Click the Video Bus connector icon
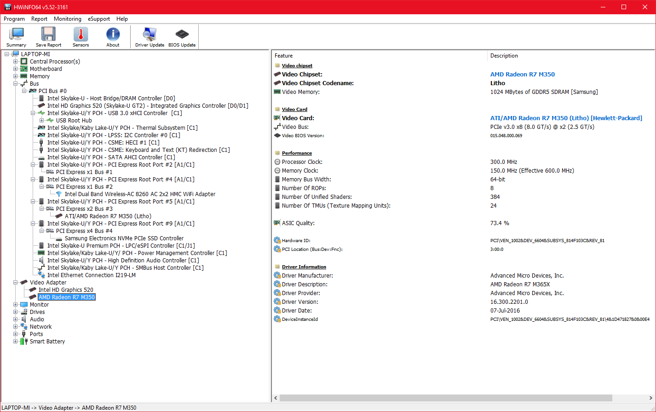The height and width of the screenshot is (412, 656). (277, 127)
